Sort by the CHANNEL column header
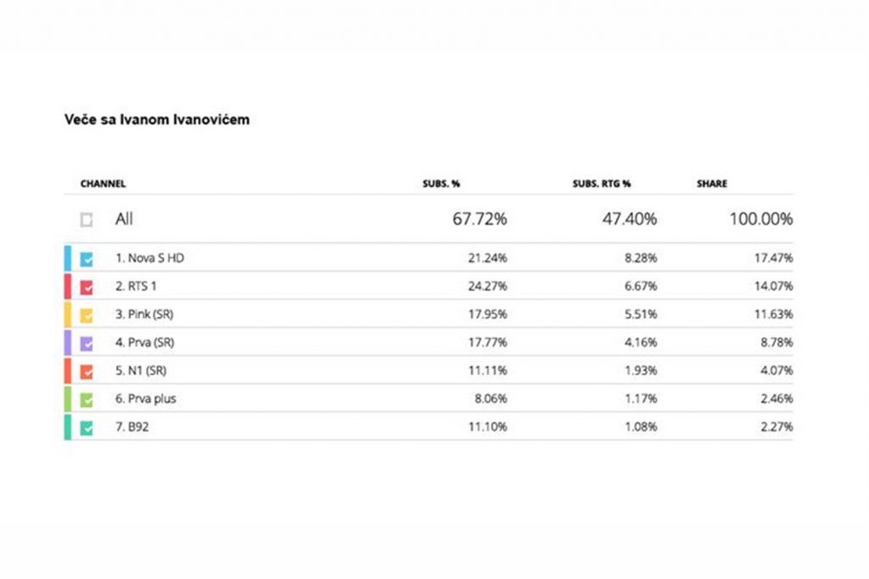 103,184
